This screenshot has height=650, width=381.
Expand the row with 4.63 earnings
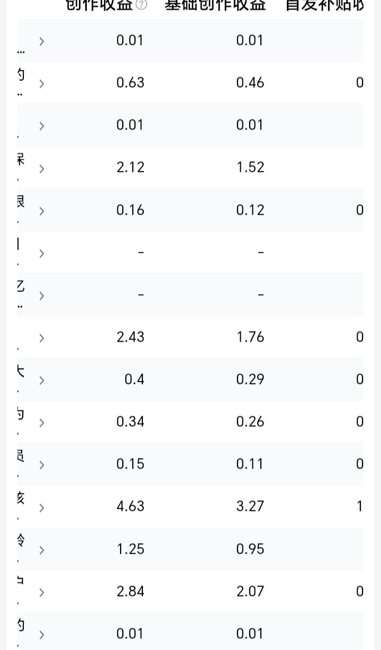point(42,508)
